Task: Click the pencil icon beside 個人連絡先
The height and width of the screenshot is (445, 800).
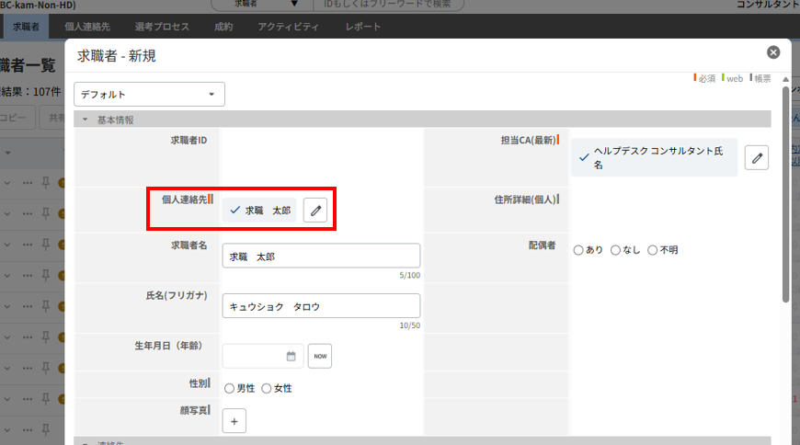Action: point(315,211)
